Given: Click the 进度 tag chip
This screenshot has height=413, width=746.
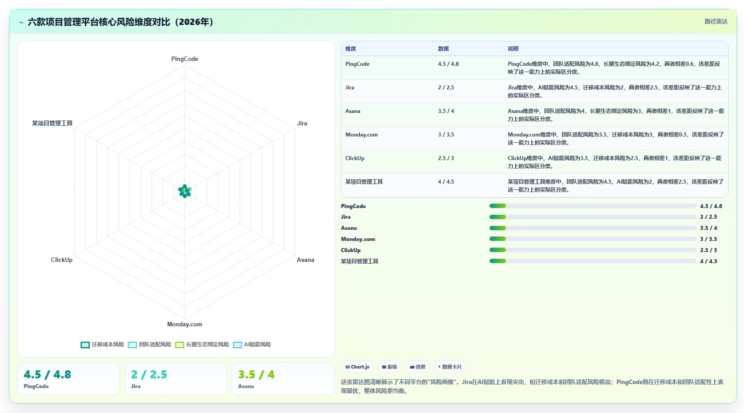Looking at the screenshot, I should pos(417,367).
